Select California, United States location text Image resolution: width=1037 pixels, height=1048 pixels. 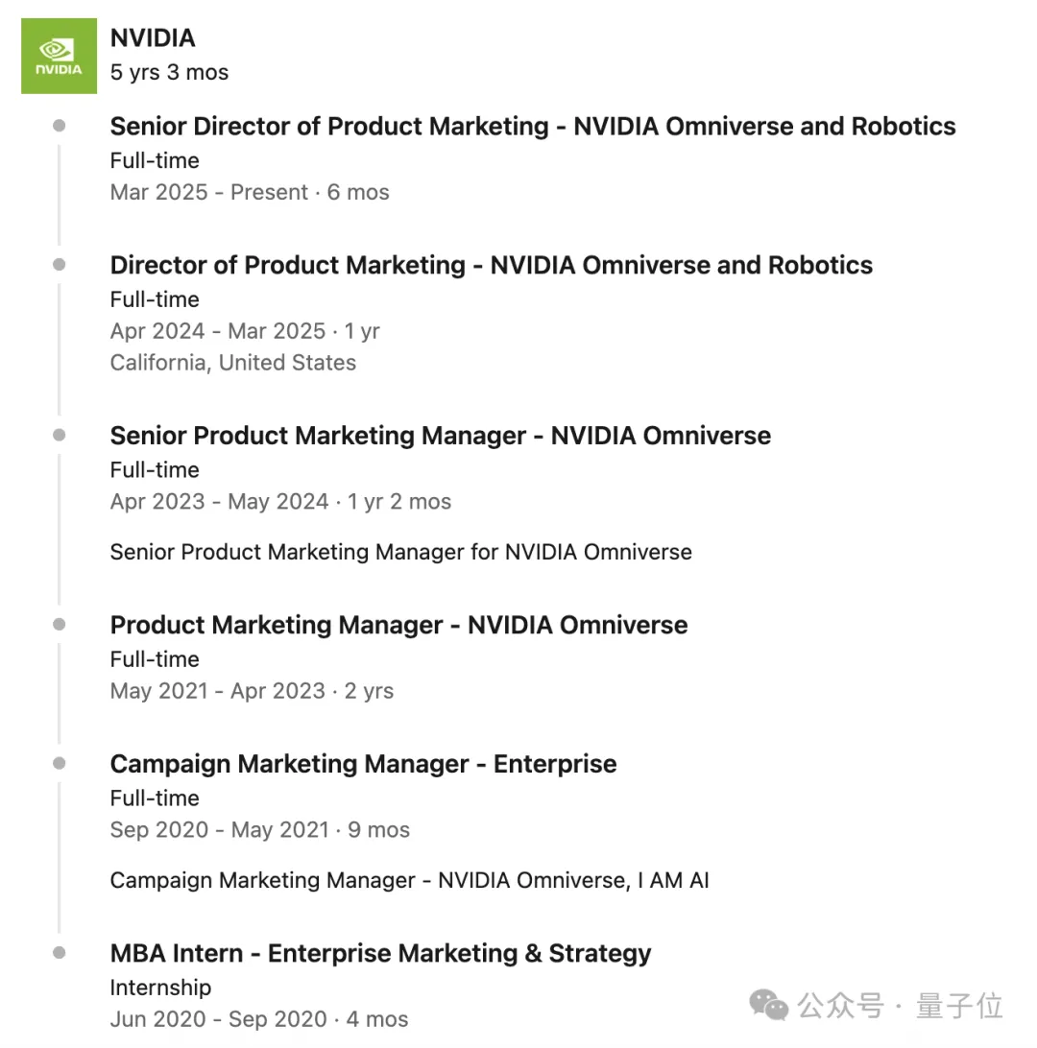tap(232, 363)
